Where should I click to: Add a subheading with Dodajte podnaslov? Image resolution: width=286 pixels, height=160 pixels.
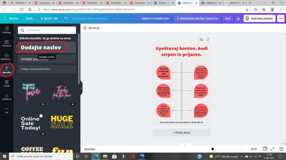coord(47,59)
